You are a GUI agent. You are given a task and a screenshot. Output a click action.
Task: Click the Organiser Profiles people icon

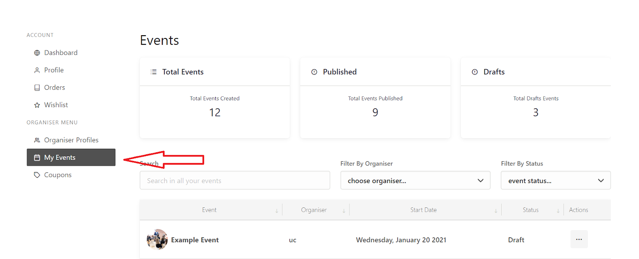(x=37, y=140)
